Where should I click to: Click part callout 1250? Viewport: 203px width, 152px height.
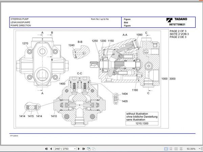pos(95,41)
